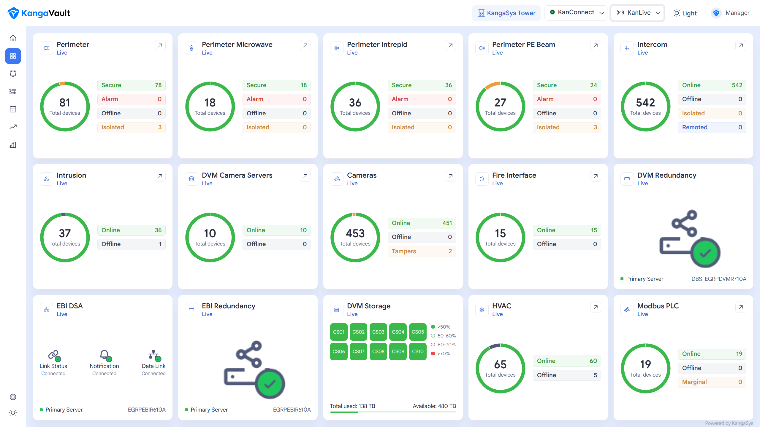Viewport: 760px width, 427px height.
Task: Click EBI DSA Data Link icon
Action: pos(154,355)
